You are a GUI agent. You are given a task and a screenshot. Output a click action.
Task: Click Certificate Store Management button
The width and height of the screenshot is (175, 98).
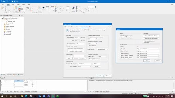pos(151,38)
